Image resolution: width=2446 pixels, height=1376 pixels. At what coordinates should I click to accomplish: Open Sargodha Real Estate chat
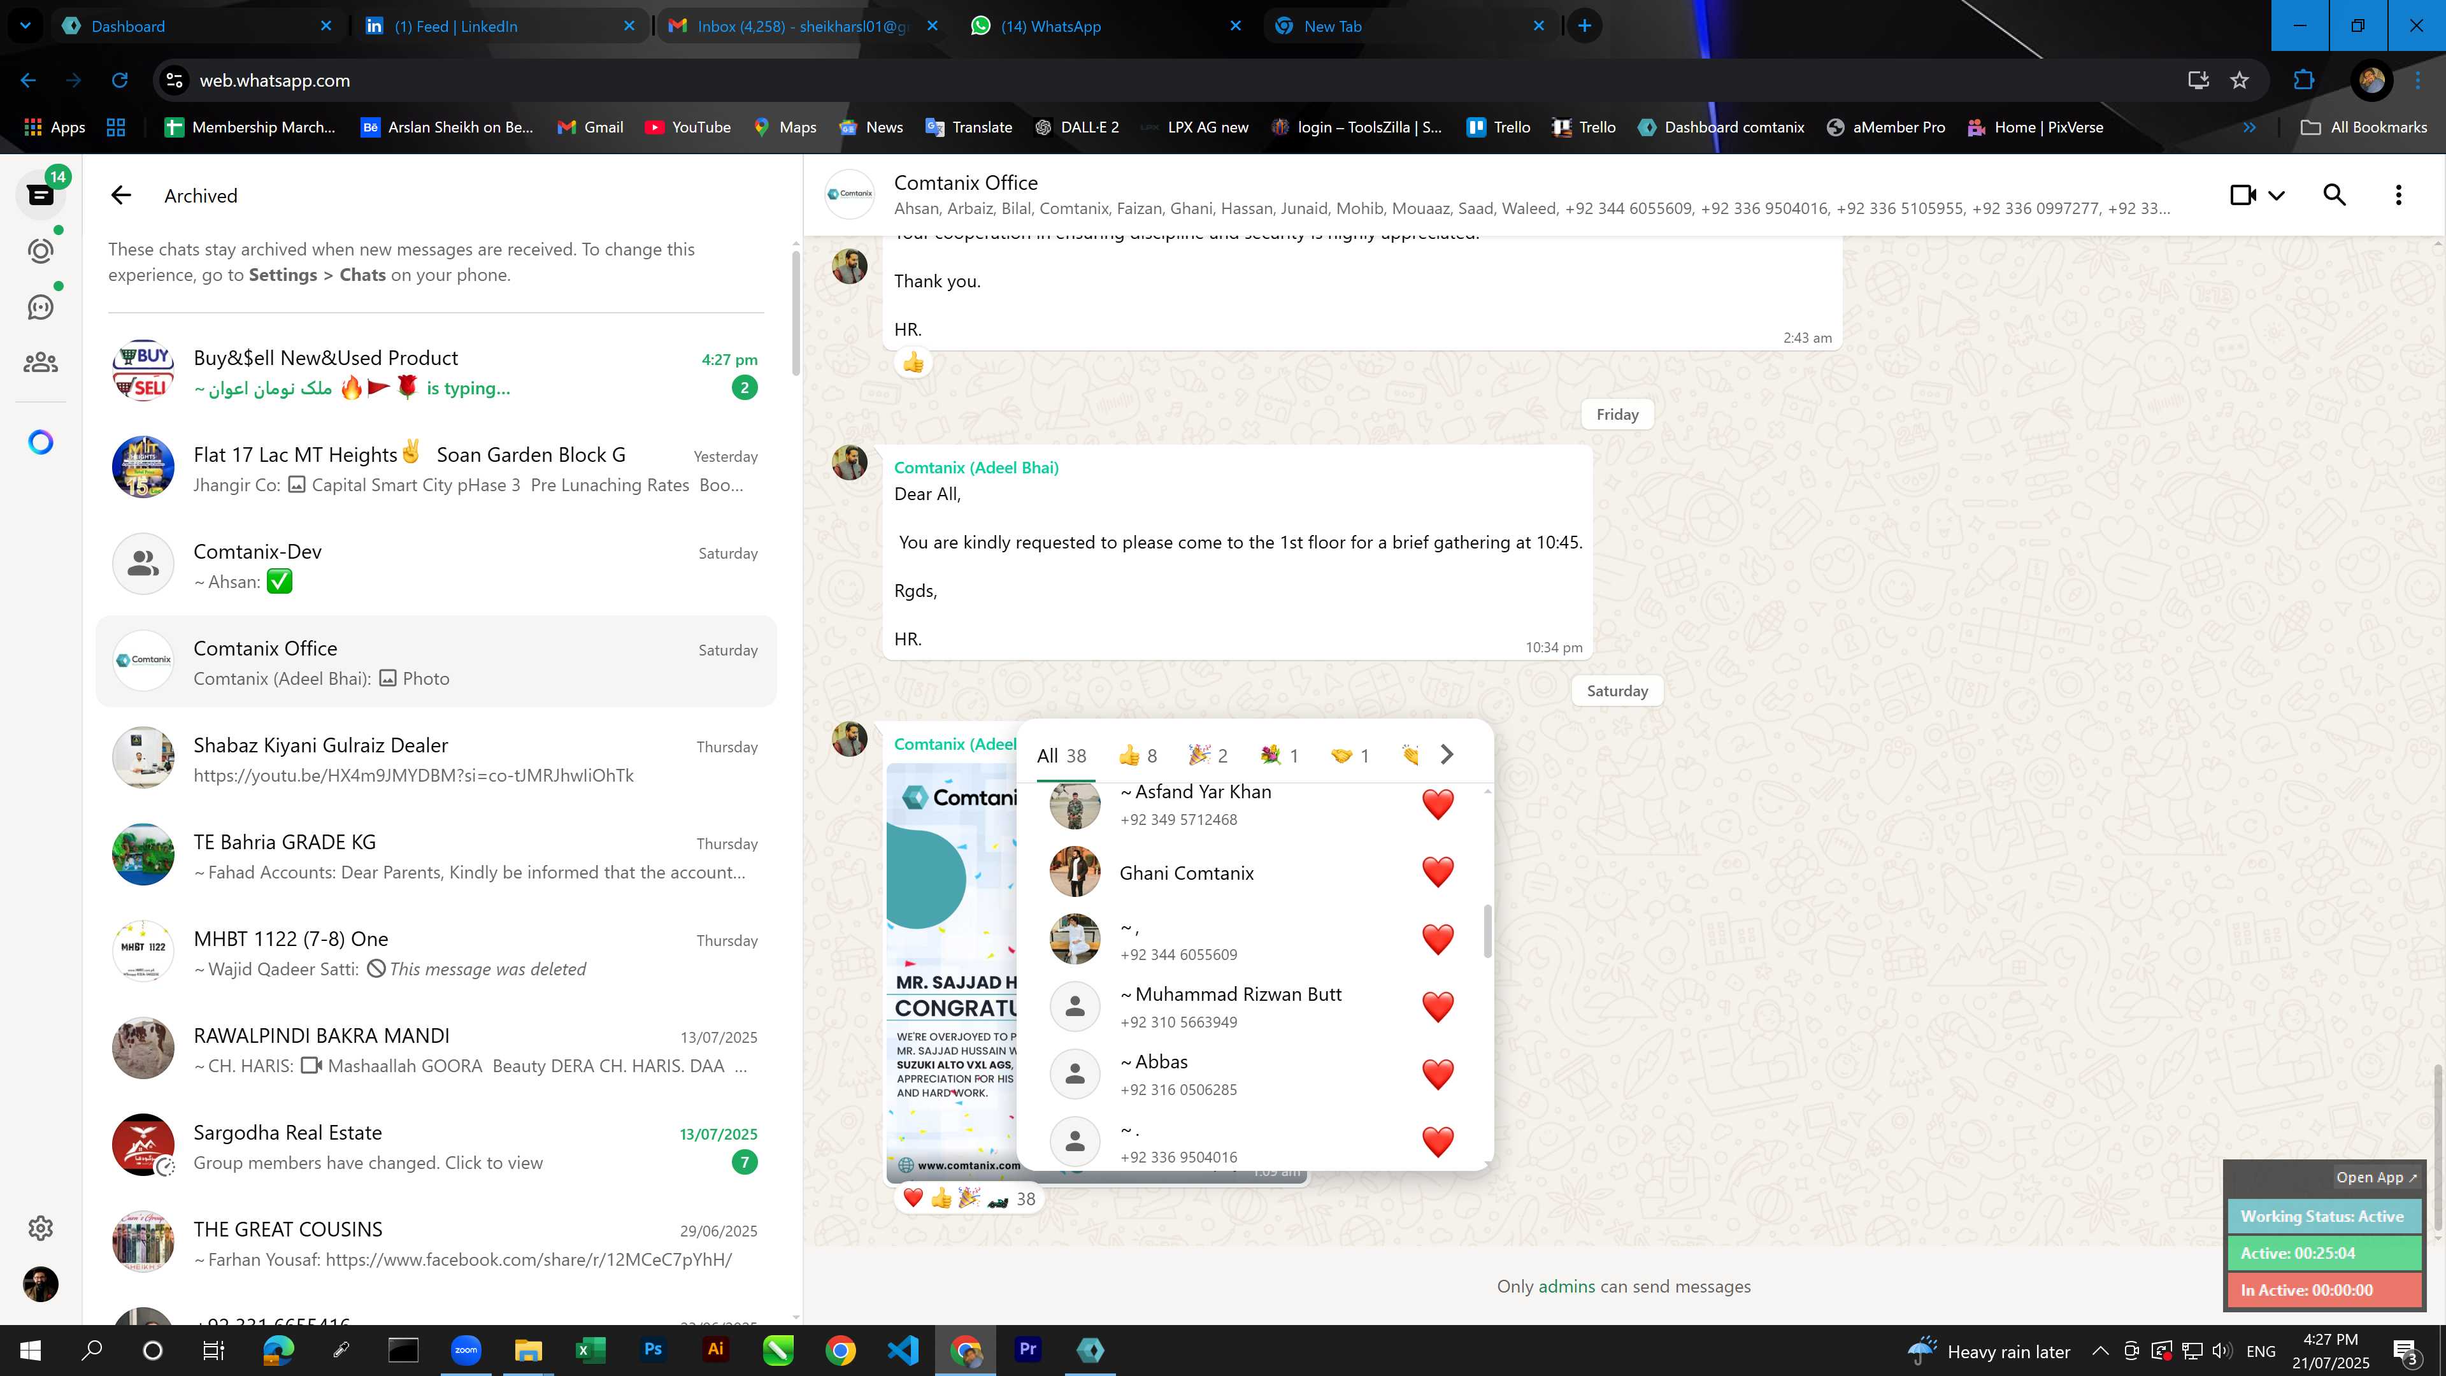436,1146
